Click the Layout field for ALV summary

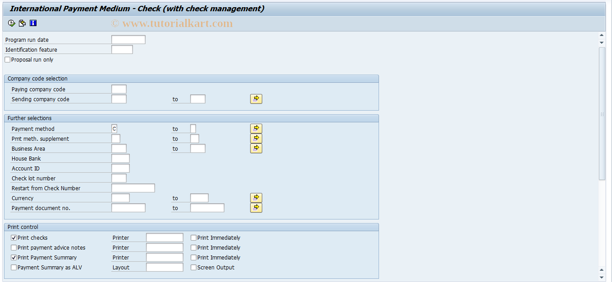pyautogui.click(x=164, y=267)
